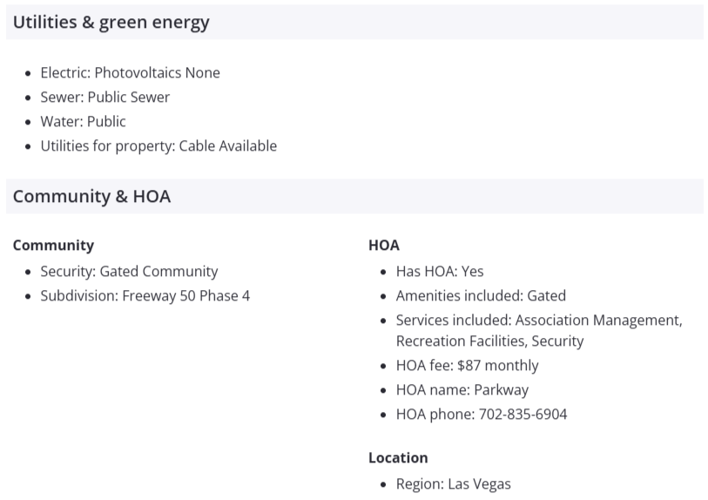Click the Amenities included: Gated line
Image resolution: width=708 pixels, height=500 pixels.
(481, 296)
